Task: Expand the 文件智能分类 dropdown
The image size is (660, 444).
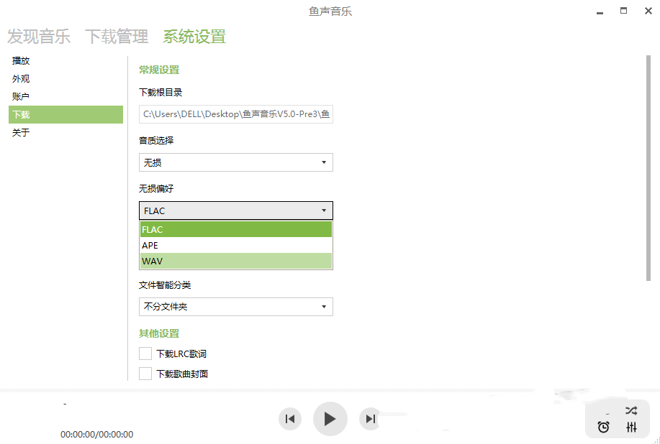Action: pos(235,307)
